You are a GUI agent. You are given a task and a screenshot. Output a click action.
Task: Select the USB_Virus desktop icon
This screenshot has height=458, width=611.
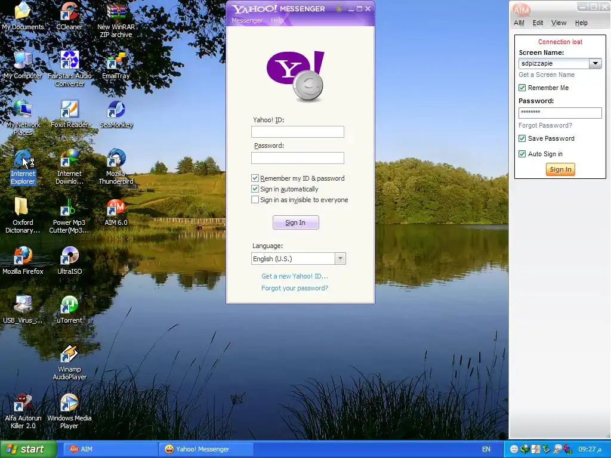coord(23,310)
